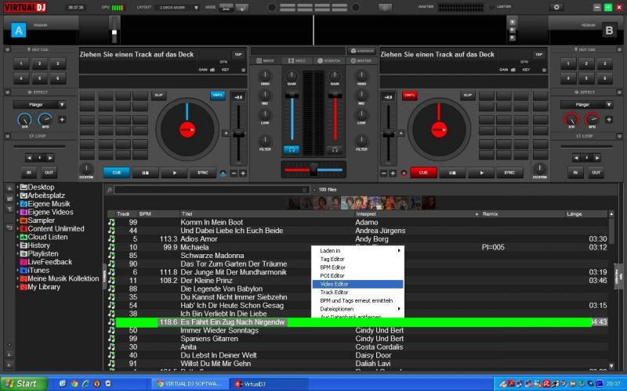The height and width of the screenshot is (391, 627).
Task: Open the Flanger effect dropdown on right deck
Action: coord(586,105)
